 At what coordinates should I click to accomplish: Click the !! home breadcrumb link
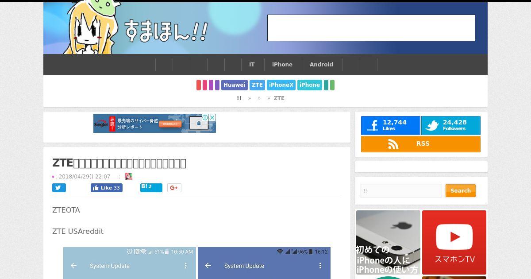[239, 98]
